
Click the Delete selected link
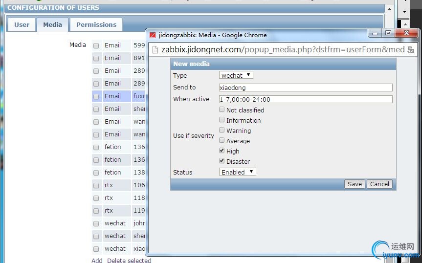(129, 260)
